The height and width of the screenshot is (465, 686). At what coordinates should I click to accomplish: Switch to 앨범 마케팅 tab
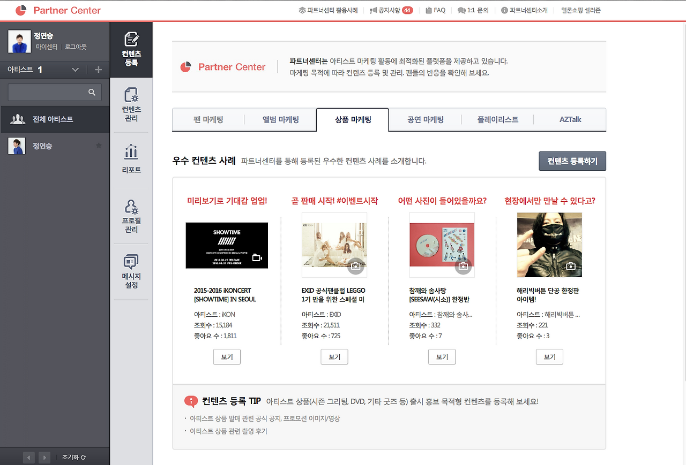[x=281, y=120]
